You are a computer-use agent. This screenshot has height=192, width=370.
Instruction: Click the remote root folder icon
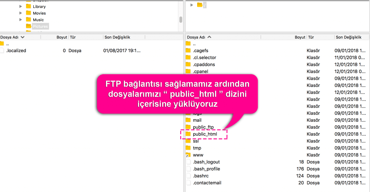point(200,5)
